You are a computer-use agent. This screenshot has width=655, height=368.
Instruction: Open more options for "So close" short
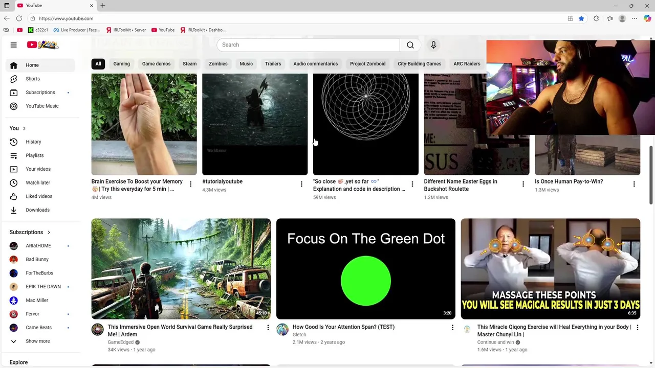pyautogui.click(x=412, y=184)
